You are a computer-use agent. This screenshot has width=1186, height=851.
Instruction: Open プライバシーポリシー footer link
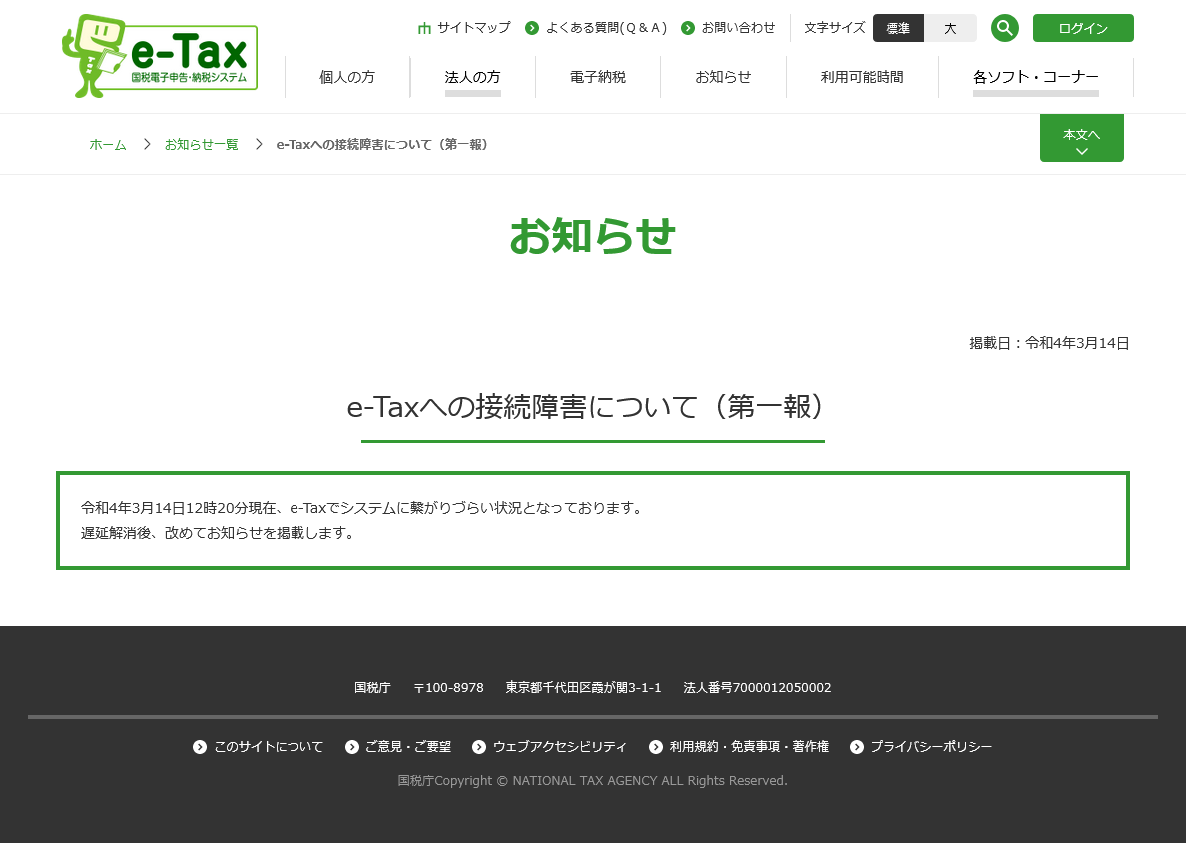tap(930, 747)
